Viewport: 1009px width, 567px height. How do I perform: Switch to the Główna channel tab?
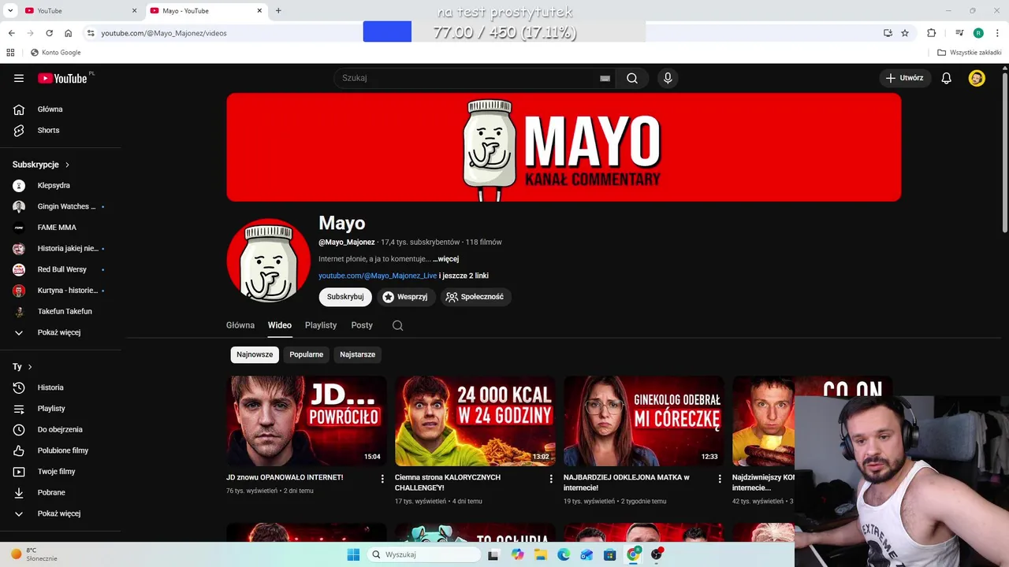pos(240,325)
